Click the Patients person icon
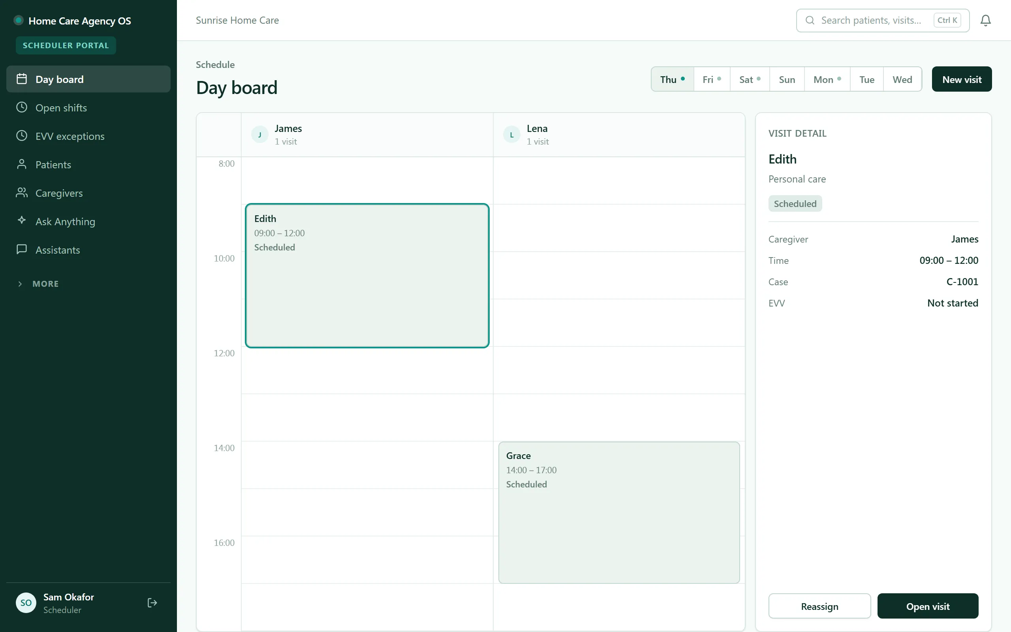The width and height of the screenshot is (1011, 632). (x=22, y=164)
